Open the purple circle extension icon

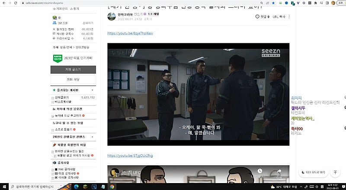coord(304,3)
